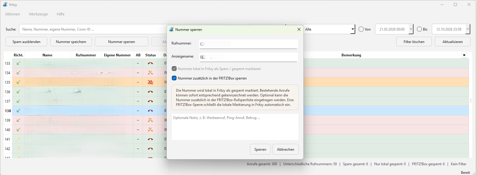Click the blocked call status icon in row 135
Viewport: 477px width, 175px height.
150,82
